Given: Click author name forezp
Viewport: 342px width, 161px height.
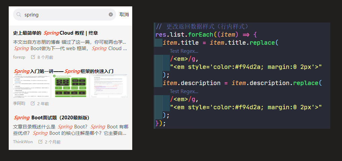Looking at the screenshot, I should [x=19, y=57].
